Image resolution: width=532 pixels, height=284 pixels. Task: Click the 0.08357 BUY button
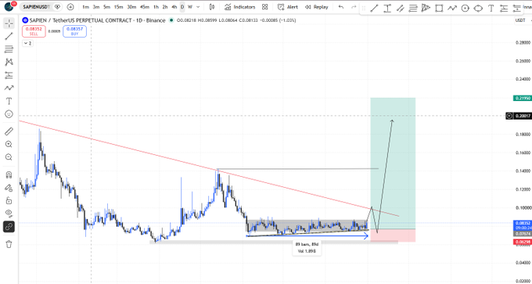(74, 31)
